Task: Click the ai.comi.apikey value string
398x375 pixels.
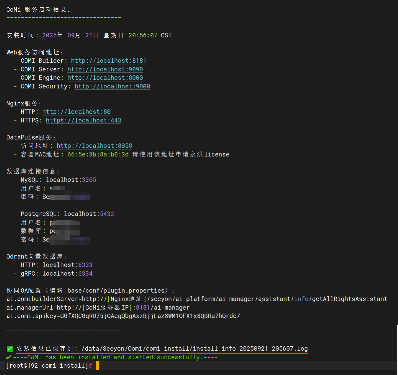Action: (x=150, y=316)
